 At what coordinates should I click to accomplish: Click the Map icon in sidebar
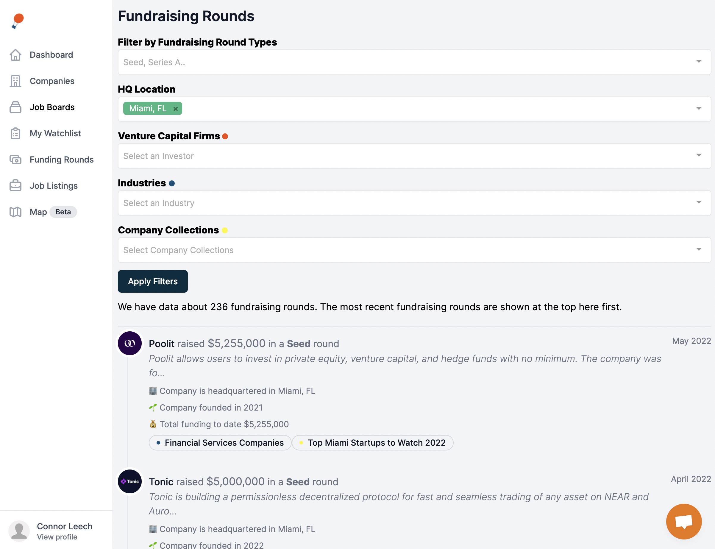[x=15, y=212]
